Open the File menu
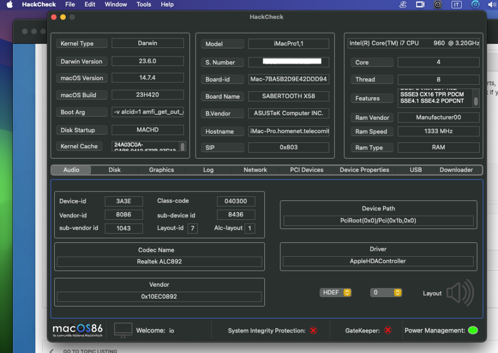The image size is (498, 353). pos(70,4)
